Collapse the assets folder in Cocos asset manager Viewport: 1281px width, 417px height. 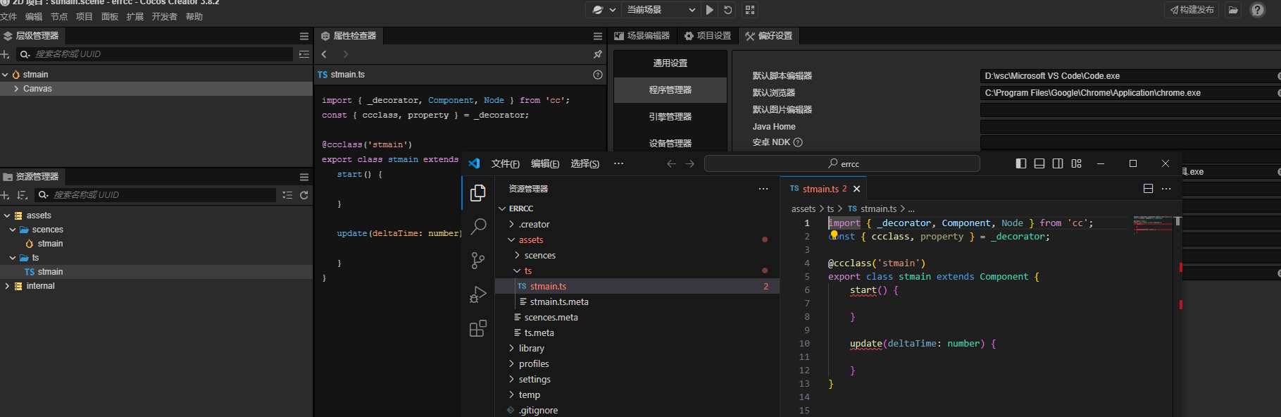(x=7, y=216)
